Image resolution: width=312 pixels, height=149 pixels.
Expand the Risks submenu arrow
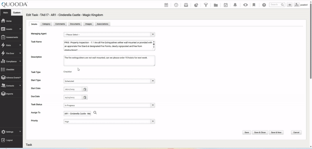pos(20,45)
